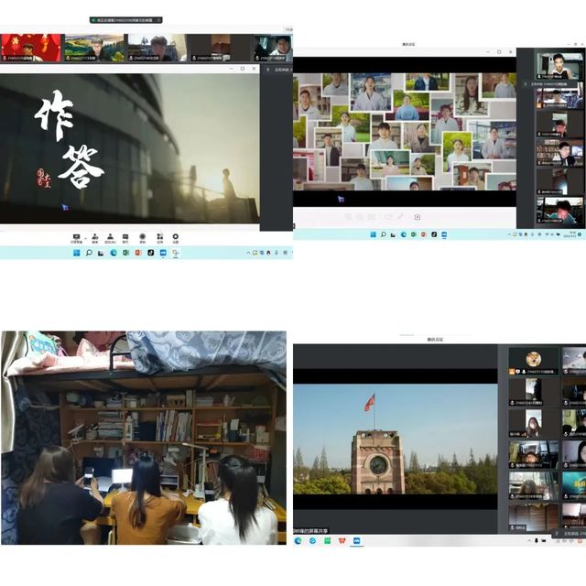Open the members list icon in meeting toolbar
The width and height of the screenshot is (586, 586).
pyautogui.click(x=110, y=236)
